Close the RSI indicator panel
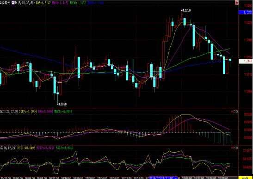253x179 pixels. (x=237, y=148)
